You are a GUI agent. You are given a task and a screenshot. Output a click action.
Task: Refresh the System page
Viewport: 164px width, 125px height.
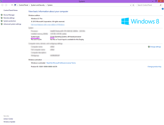click(x=133, y=5)
